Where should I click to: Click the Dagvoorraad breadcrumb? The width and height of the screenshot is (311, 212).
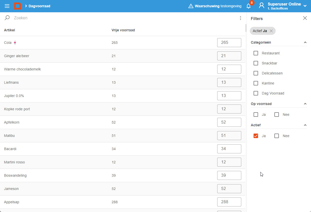click(39, 6)
